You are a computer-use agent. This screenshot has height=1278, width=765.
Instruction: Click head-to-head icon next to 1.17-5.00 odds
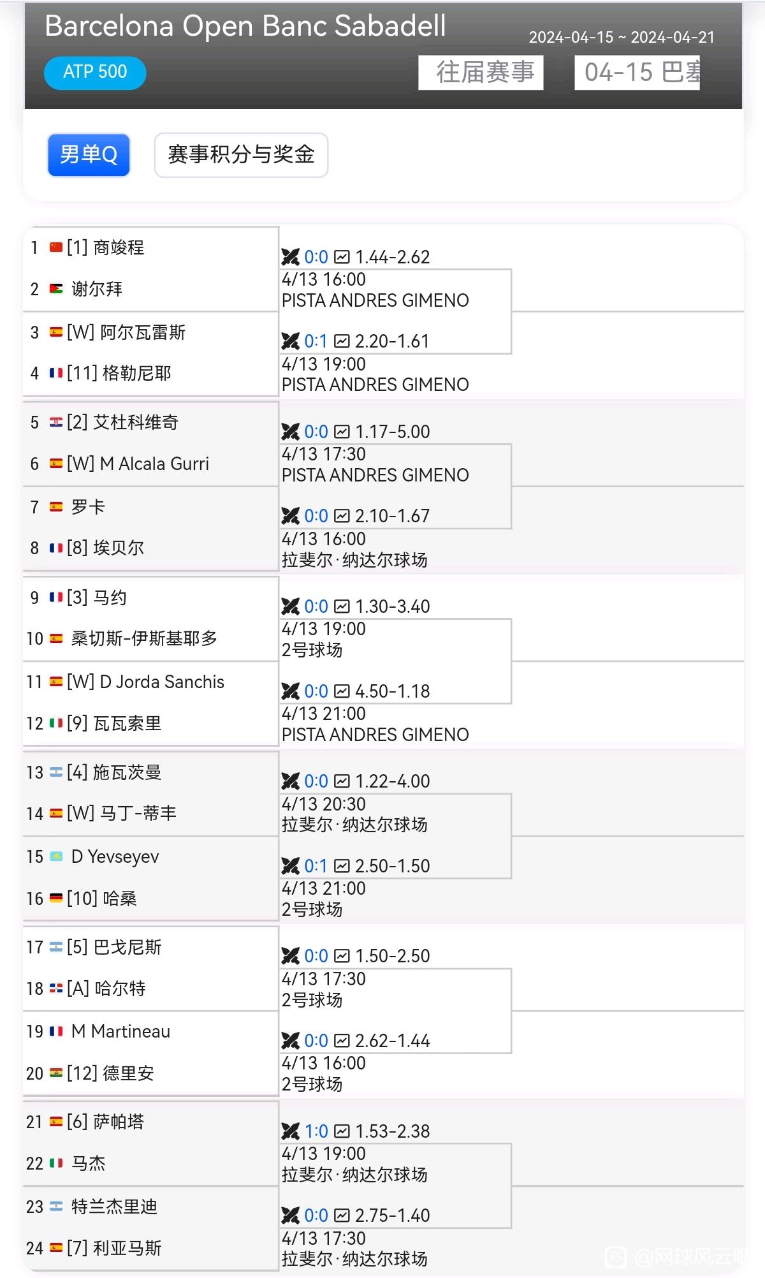click(x=290, y=432)
